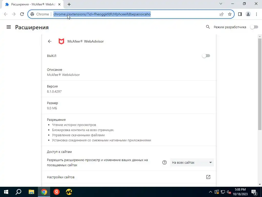The width and height of the screenshot is (262, 197).
Task: Click permission Блокировка контента на всех страницах
Action: click(83, 130)
